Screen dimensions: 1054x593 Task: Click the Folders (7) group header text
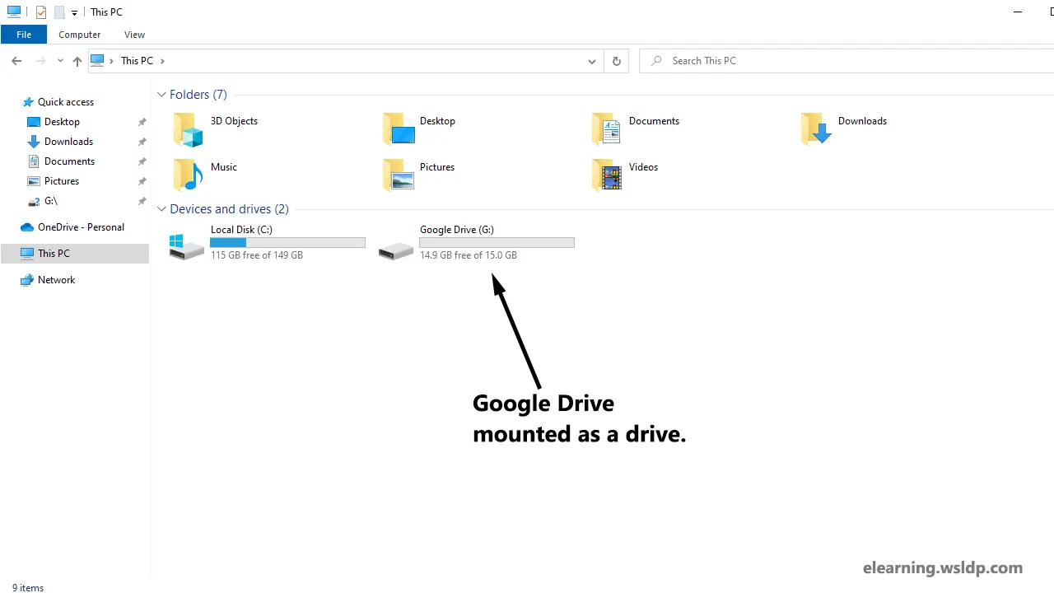tap(198, 95)
